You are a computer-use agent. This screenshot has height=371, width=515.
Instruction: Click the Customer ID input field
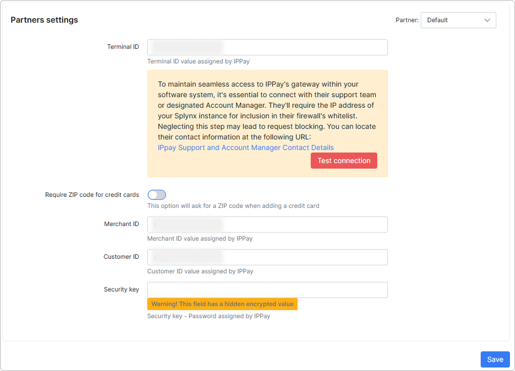[267, 257]
